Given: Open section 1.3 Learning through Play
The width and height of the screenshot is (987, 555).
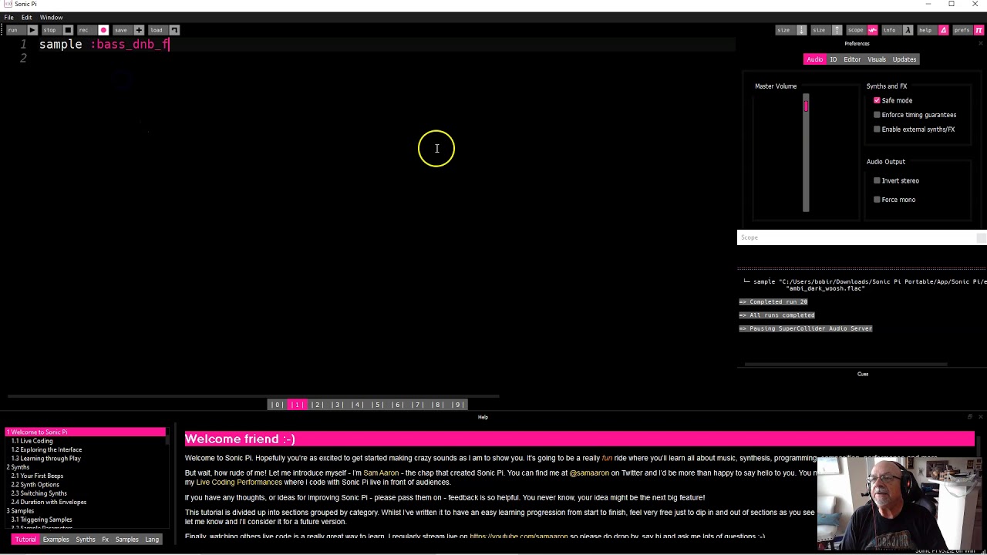Looking at the screenshot, I should click(45, 459).
